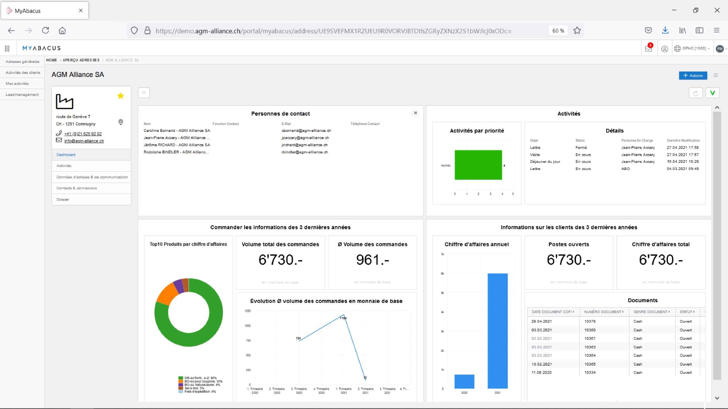Select Activités in the address side menu
Viewport: 728px width, 409px height.
coord(64,166)
